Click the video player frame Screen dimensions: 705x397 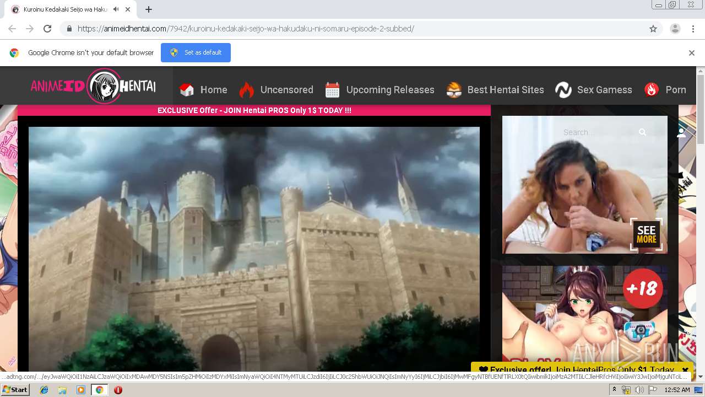click(254, 249)
